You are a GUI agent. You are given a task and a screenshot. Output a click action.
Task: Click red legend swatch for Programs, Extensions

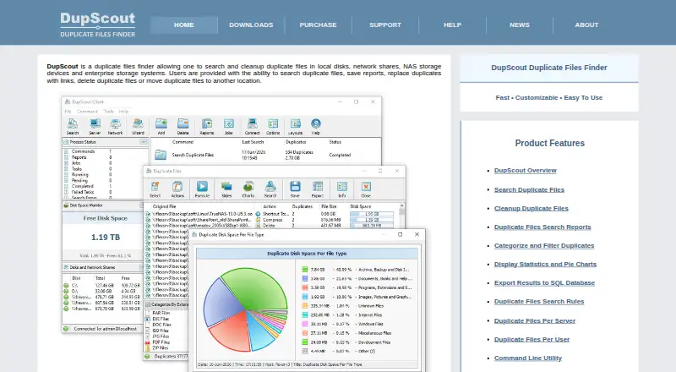pyautogui.click(x=305, y=287)
